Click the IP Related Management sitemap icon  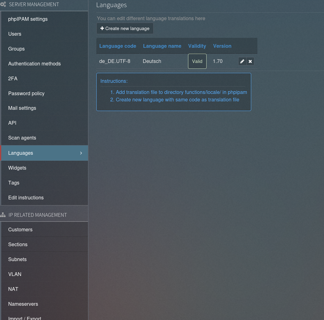coord(3,215)
